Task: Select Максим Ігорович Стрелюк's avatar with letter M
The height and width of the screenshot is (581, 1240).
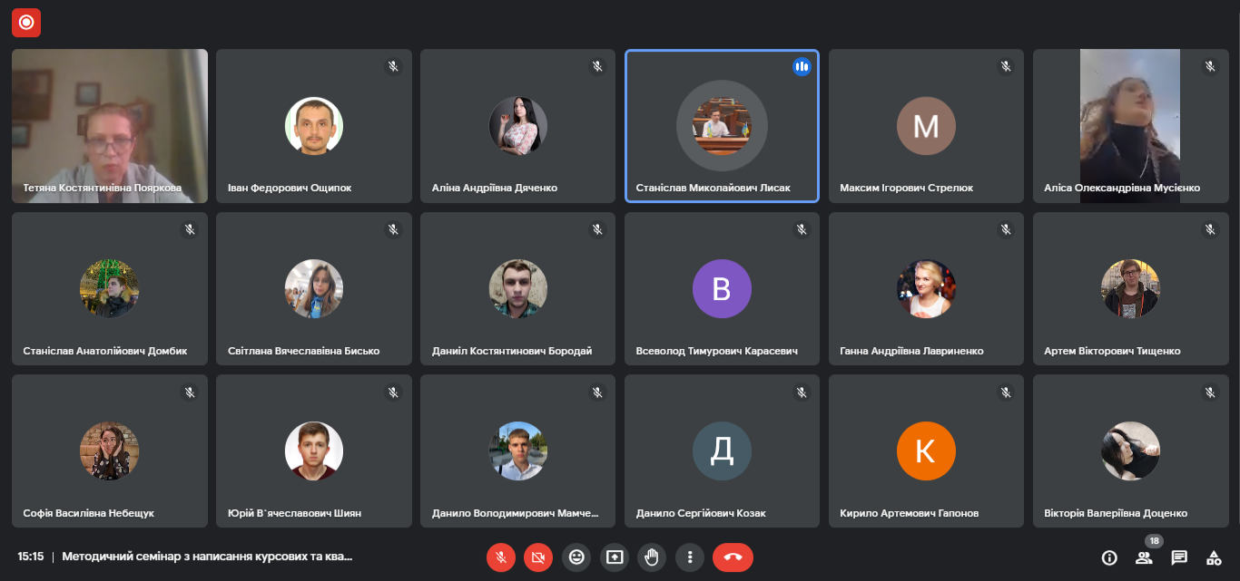Action: [x=926, y=125]
